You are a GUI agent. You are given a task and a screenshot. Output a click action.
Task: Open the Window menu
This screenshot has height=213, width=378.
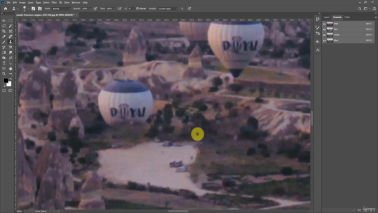pos(76,2)
